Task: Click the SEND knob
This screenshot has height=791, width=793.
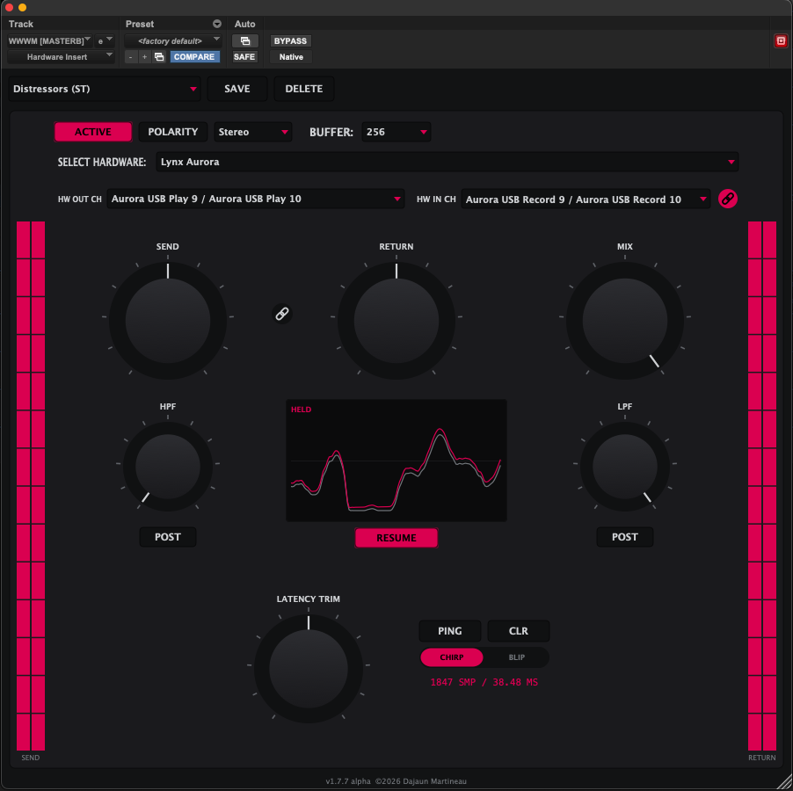Action: [167, 321]
